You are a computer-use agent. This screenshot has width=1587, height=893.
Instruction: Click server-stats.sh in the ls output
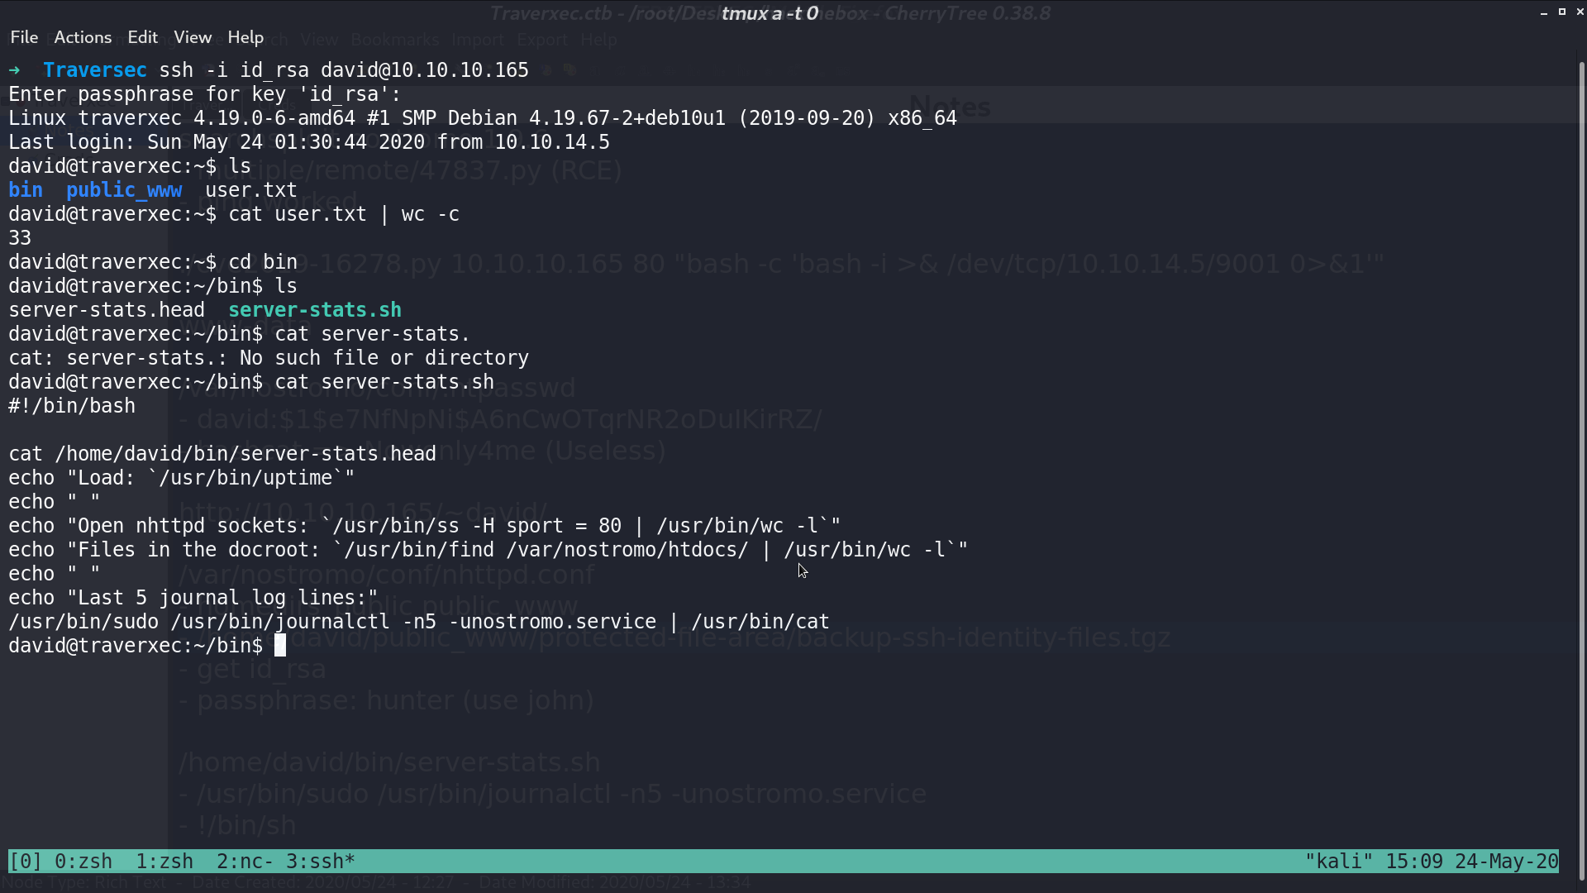coord(315,310)
